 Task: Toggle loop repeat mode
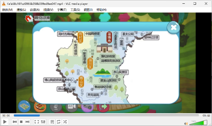pos(59,122)
